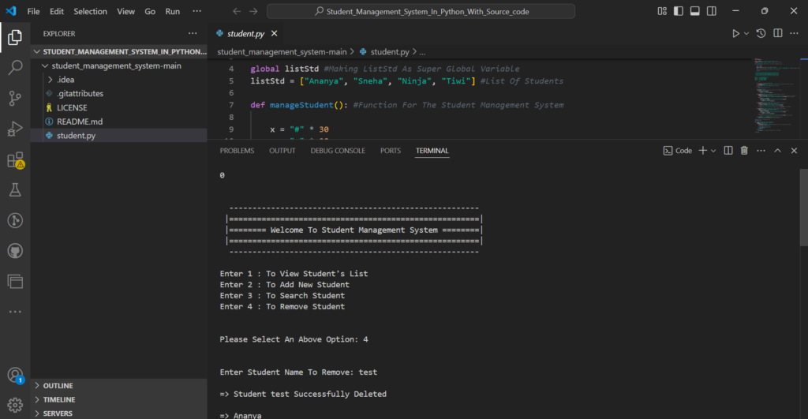Open Explorer More Actions ellipsis
Viewport: 808px width, 419px height.
point(193,33)
